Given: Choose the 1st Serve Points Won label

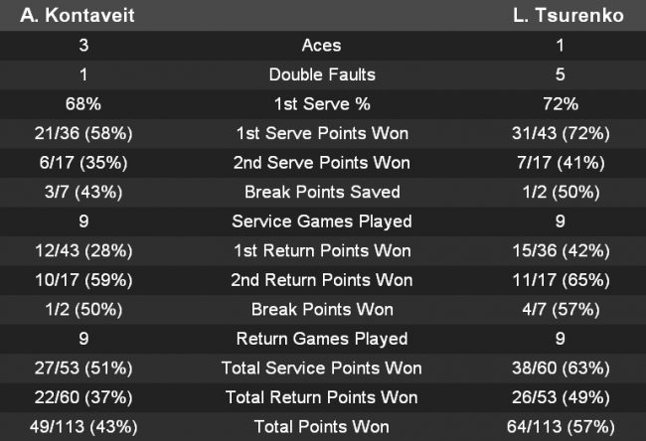Looking at the screenshot, I should [x=322, y=133].
